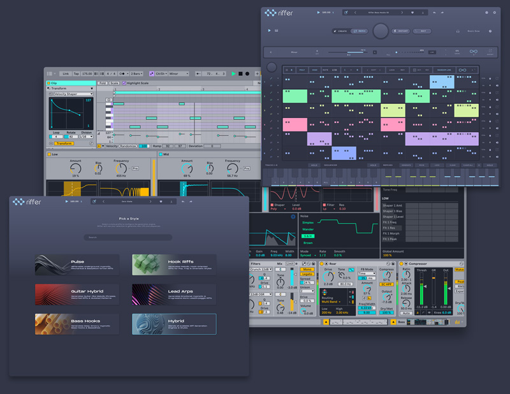This screenshot has width=510, height=394.
Task: Open the Minor scale dropdown in Ableton
Action: tap(178, 74)
